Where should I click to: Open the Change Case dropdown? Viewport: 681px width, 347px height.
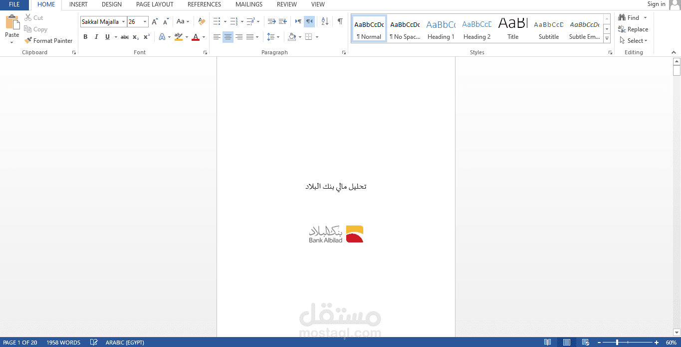(183, 21)
